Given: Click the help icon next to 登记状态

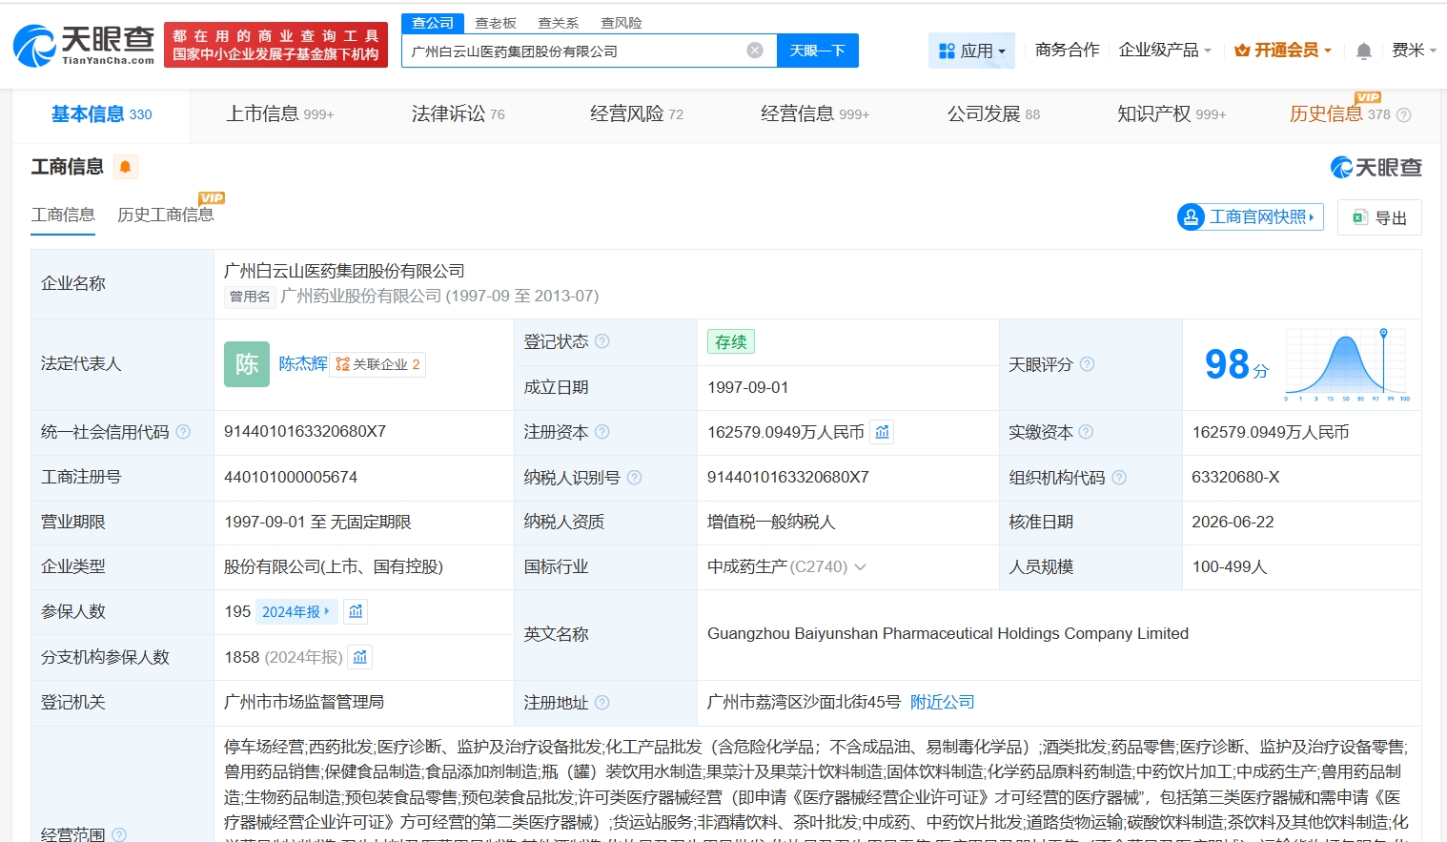Looking at the screenshot, I should [602, 341].
